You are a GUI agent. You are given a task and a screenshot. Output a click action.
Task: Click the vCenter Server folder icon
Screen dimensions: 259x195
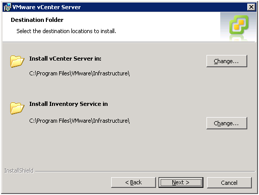tap(17, 61)
